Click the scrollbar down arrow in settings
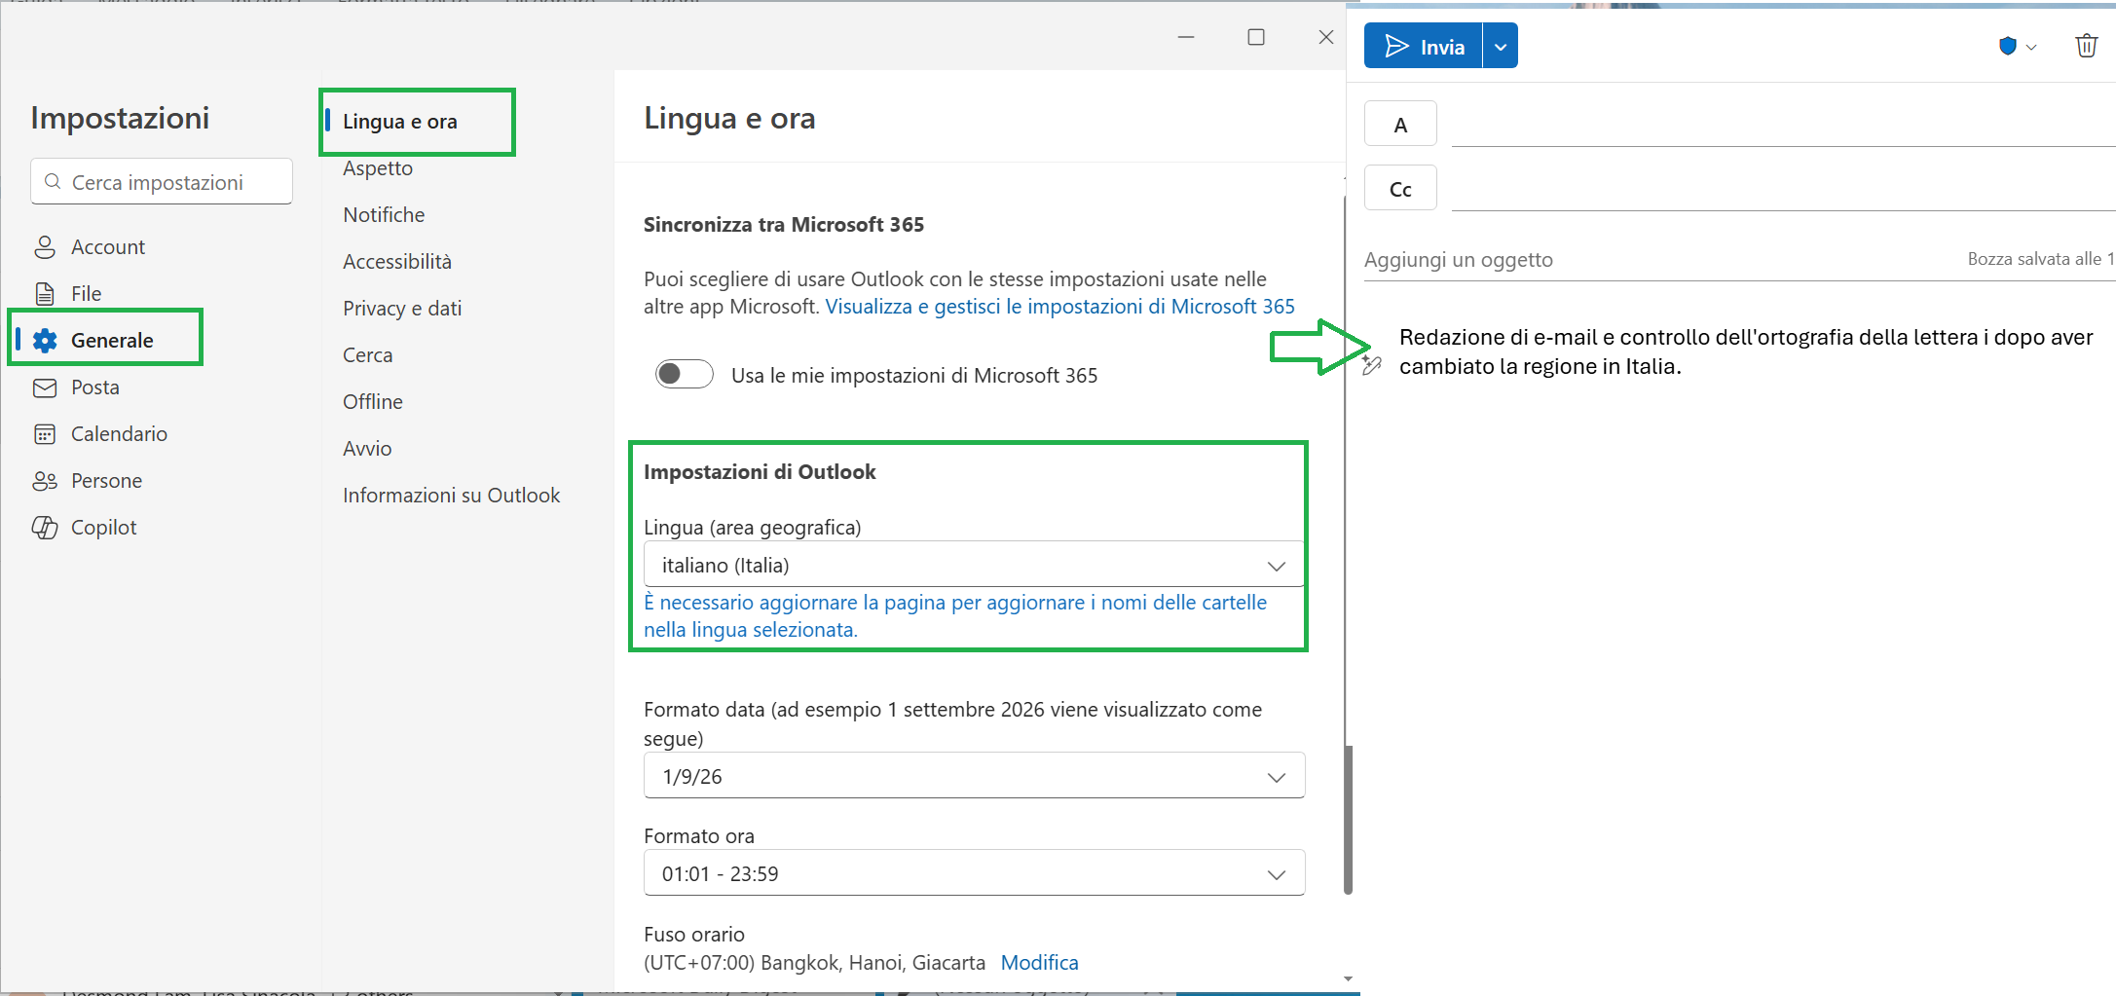Screen dimensions: 2116x996 point(1348,979)
